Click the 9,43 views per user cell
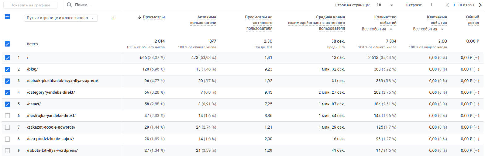Image resolution: width=485 pixels, height=156 pixels. pyautogui.click(x=268, y=92)
